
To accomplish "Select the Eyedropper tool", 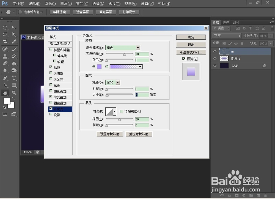I will point(14,42).
